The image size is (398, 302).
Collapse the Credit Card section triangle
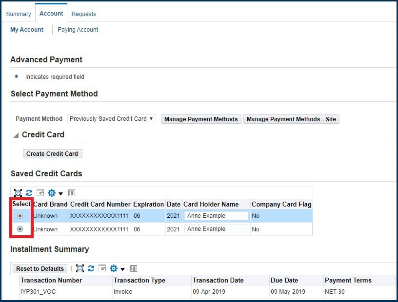pyautogui.click(x=16, y=135)
